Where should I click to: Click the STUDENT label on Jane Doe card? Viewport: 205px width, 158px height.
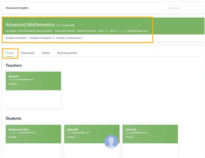[129, 137]
